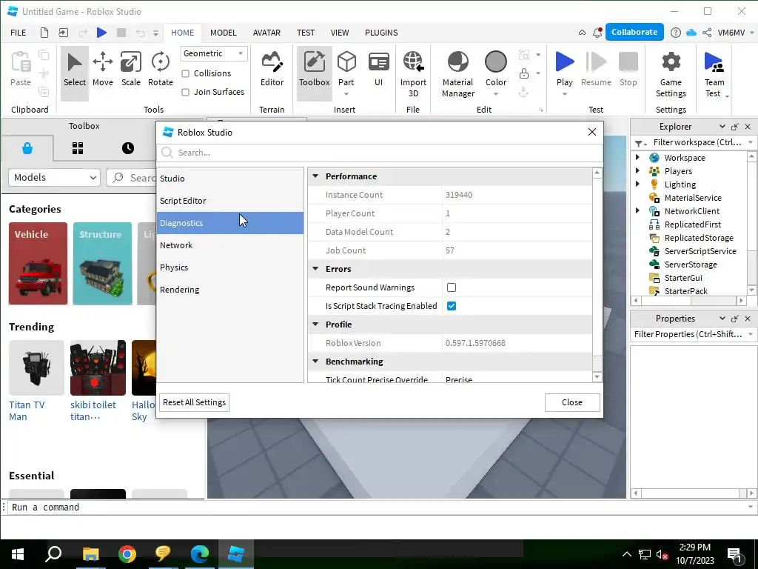Select Physics settings category
This screenshot has height=569, width=758.
coord(230,267)
